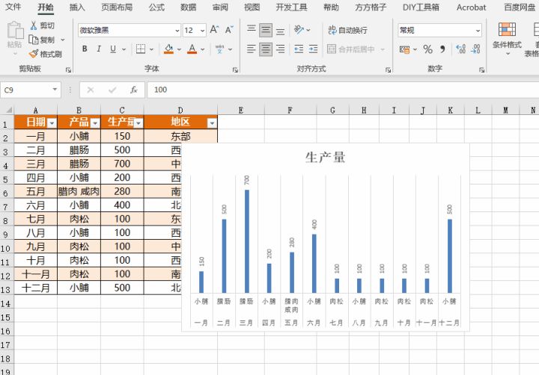Viewport: 539px width, 375px height.
Task: Open the 产品 column filter dropdown
Action: point(95,123)
